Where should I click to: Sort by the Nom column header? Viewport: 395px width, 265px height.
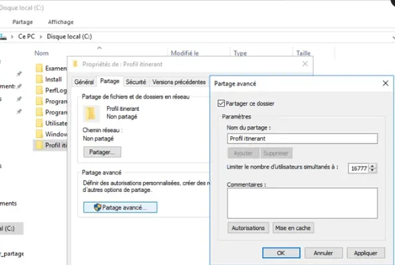click(x=42, y=53)
